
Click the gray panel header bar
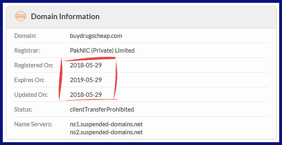click(141, 17)
